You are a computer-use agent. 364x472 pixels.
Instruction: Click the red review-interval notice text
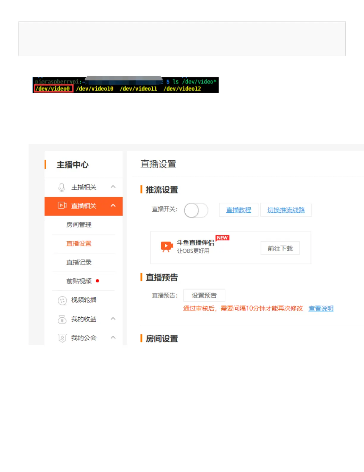pos(243,308)
